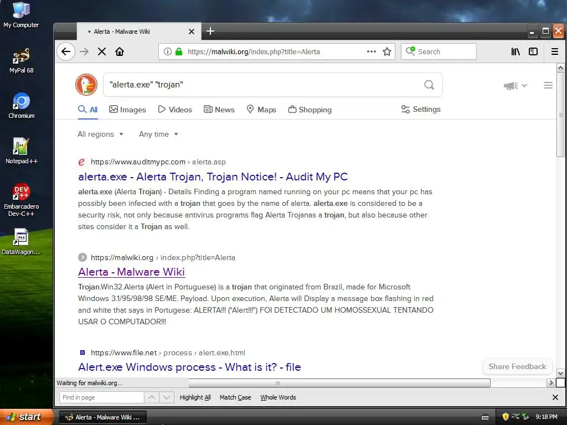The image size is (567, 425).
Task: Open the browser hamburger menu
Action: click(x=555, y=51)
